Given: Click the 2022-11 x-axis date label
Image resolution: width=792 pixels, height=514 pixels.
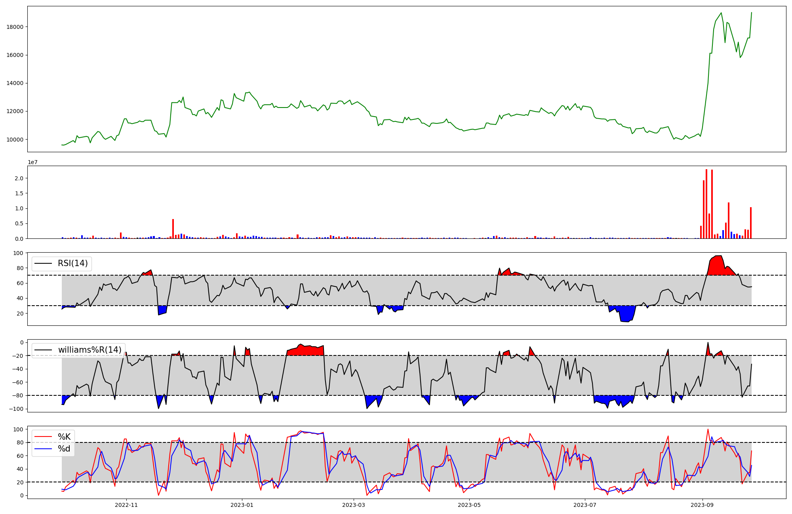Looking at the screenshot, I should point(126,505).
